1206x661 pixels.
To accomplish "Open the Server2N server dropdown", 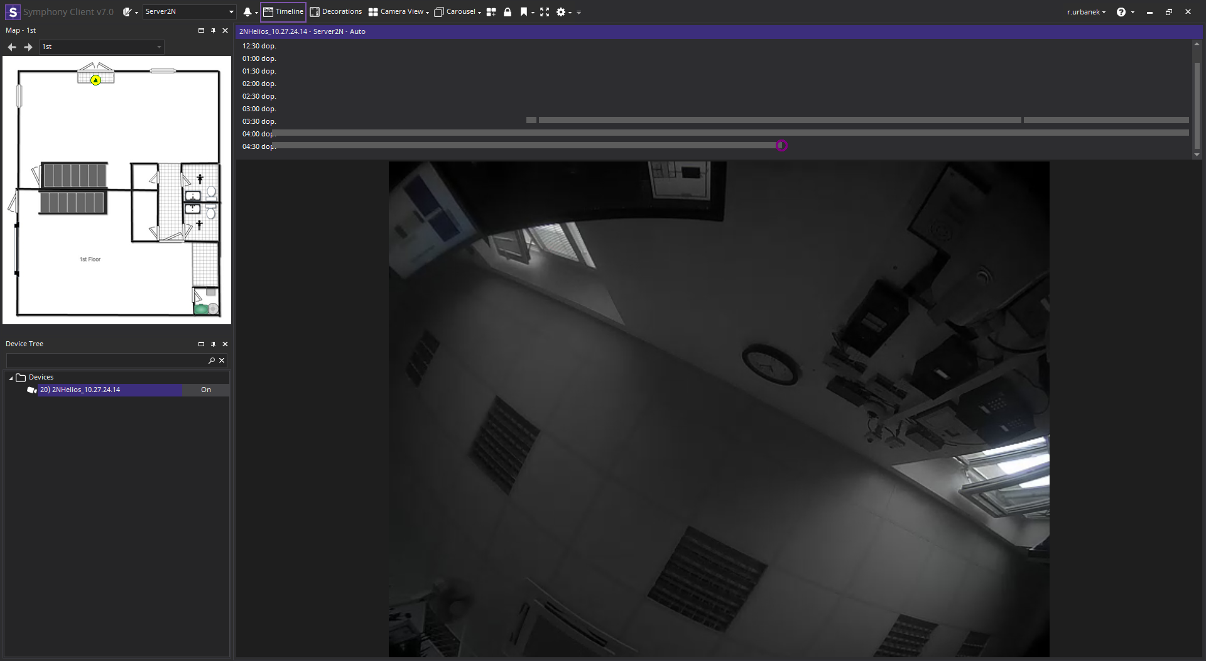I will click(231, 12).
